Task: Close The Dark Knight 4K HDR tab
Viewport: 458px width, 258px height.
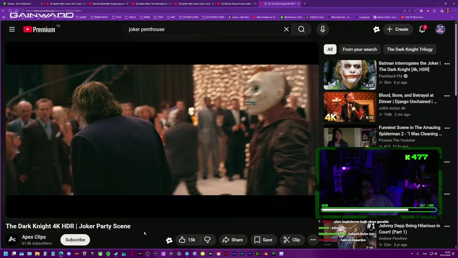Action: point(298,4)
